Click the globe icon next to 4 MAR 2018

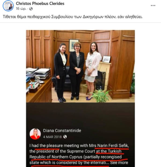65,137
